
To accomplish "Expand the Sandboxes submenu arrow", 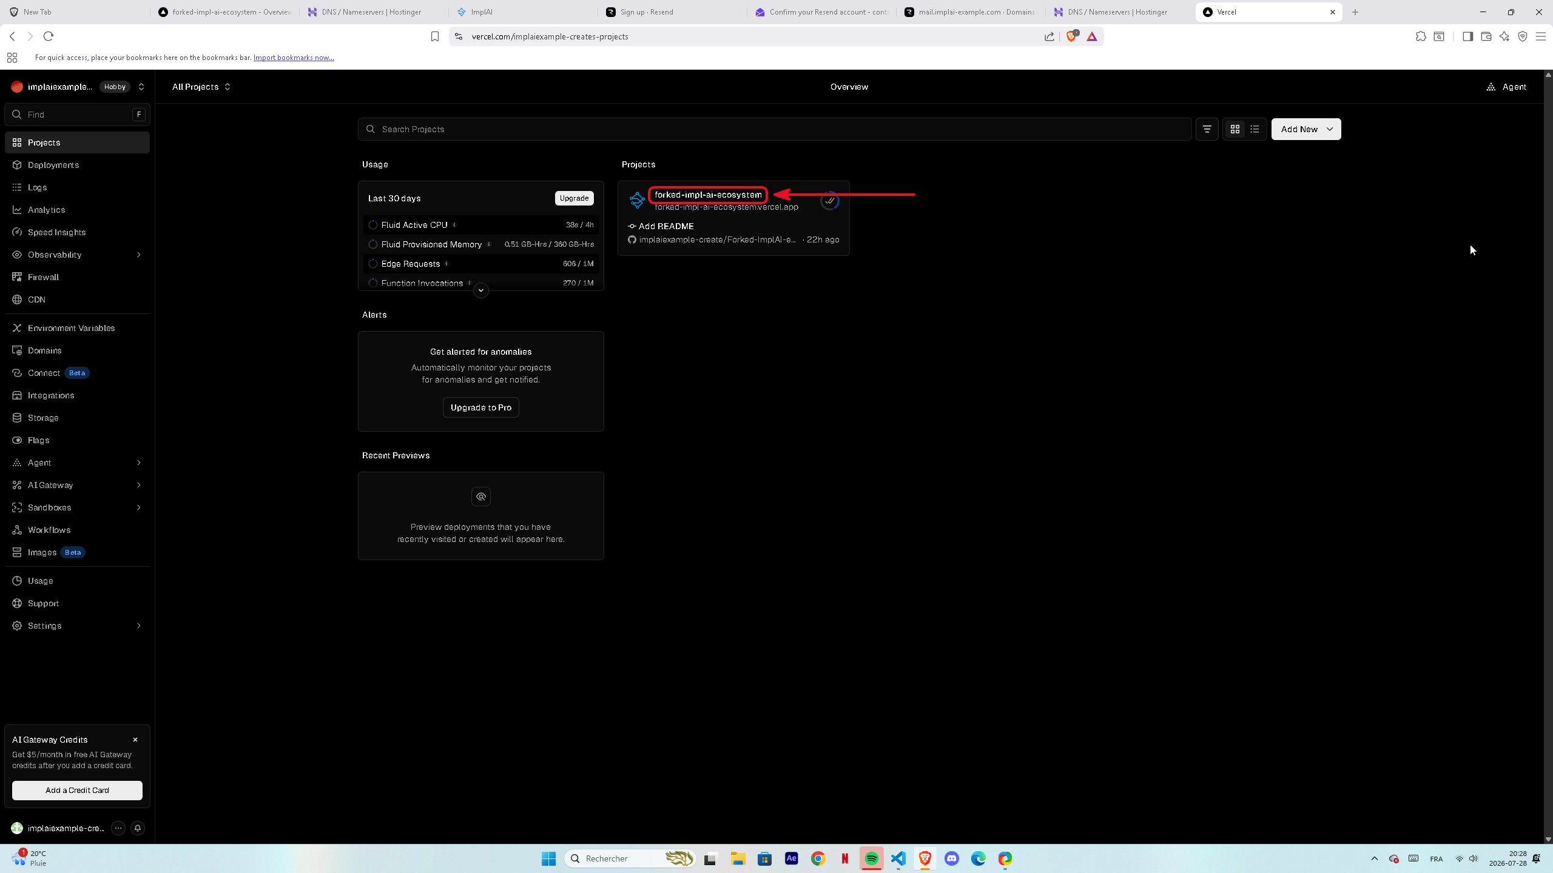I will coord(139,507).
